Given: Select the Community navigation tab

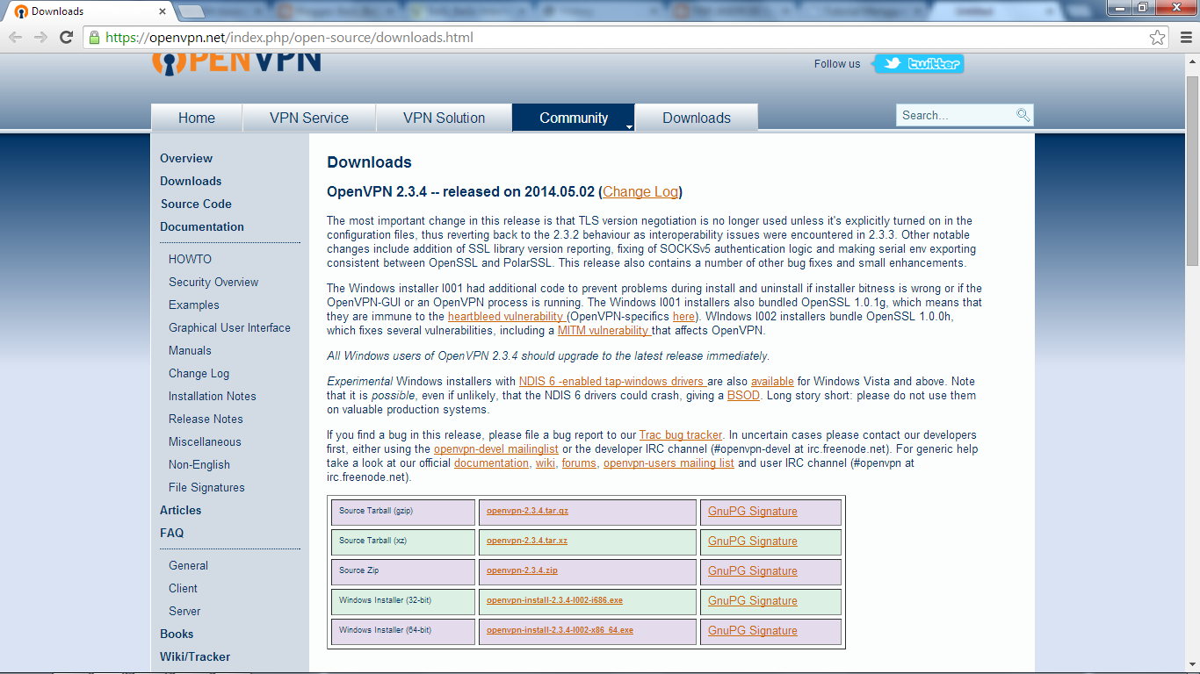Looking at the screenshot, I should [574, 118].
